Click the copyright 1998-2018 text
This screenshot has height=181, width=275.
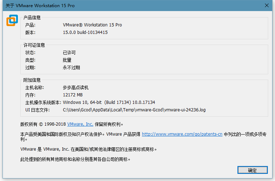(x=55, y=124)
